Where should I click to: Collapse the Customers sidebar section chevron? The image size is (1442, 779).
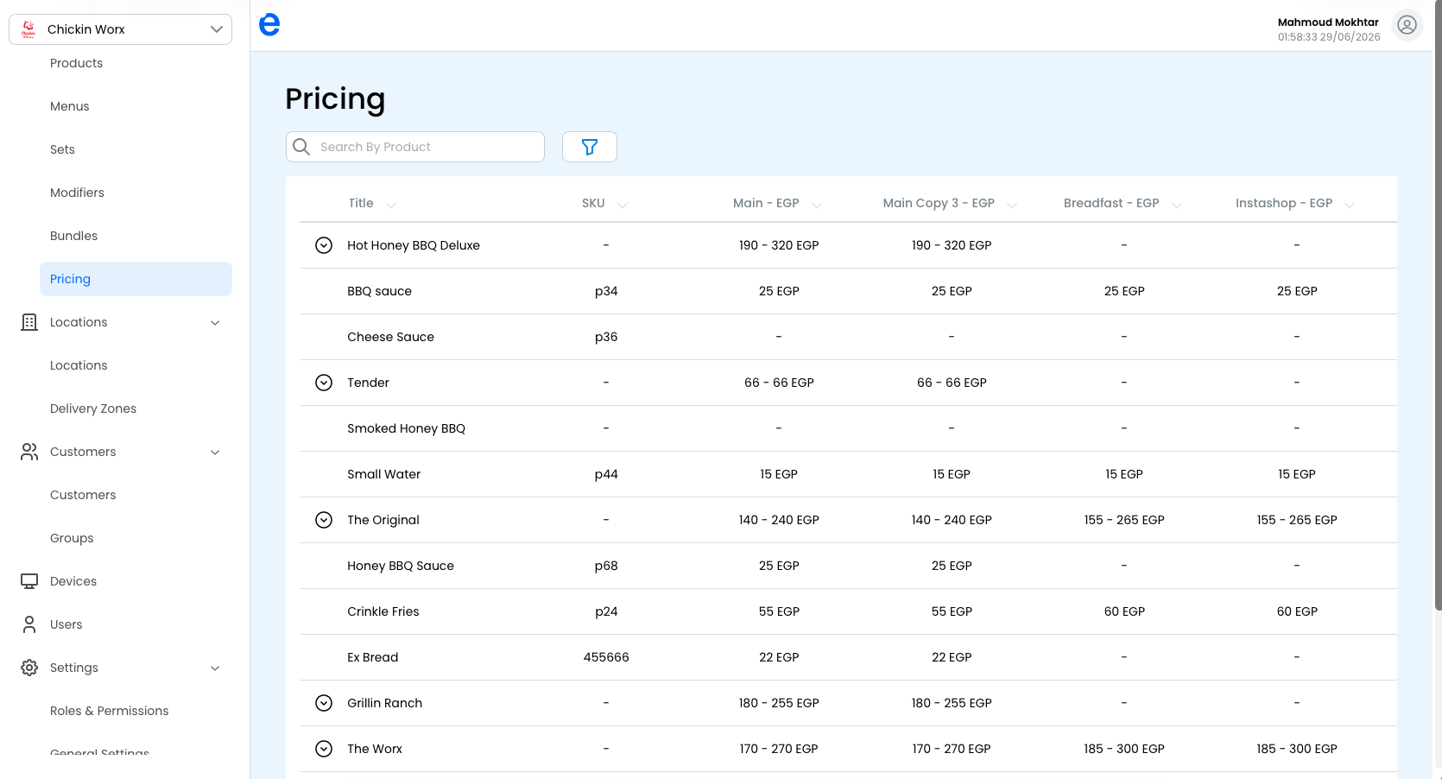coord(215,453)
